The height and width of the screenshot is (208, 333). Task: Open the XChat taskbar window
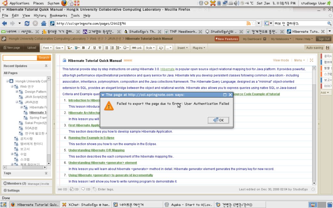(86, 205)
